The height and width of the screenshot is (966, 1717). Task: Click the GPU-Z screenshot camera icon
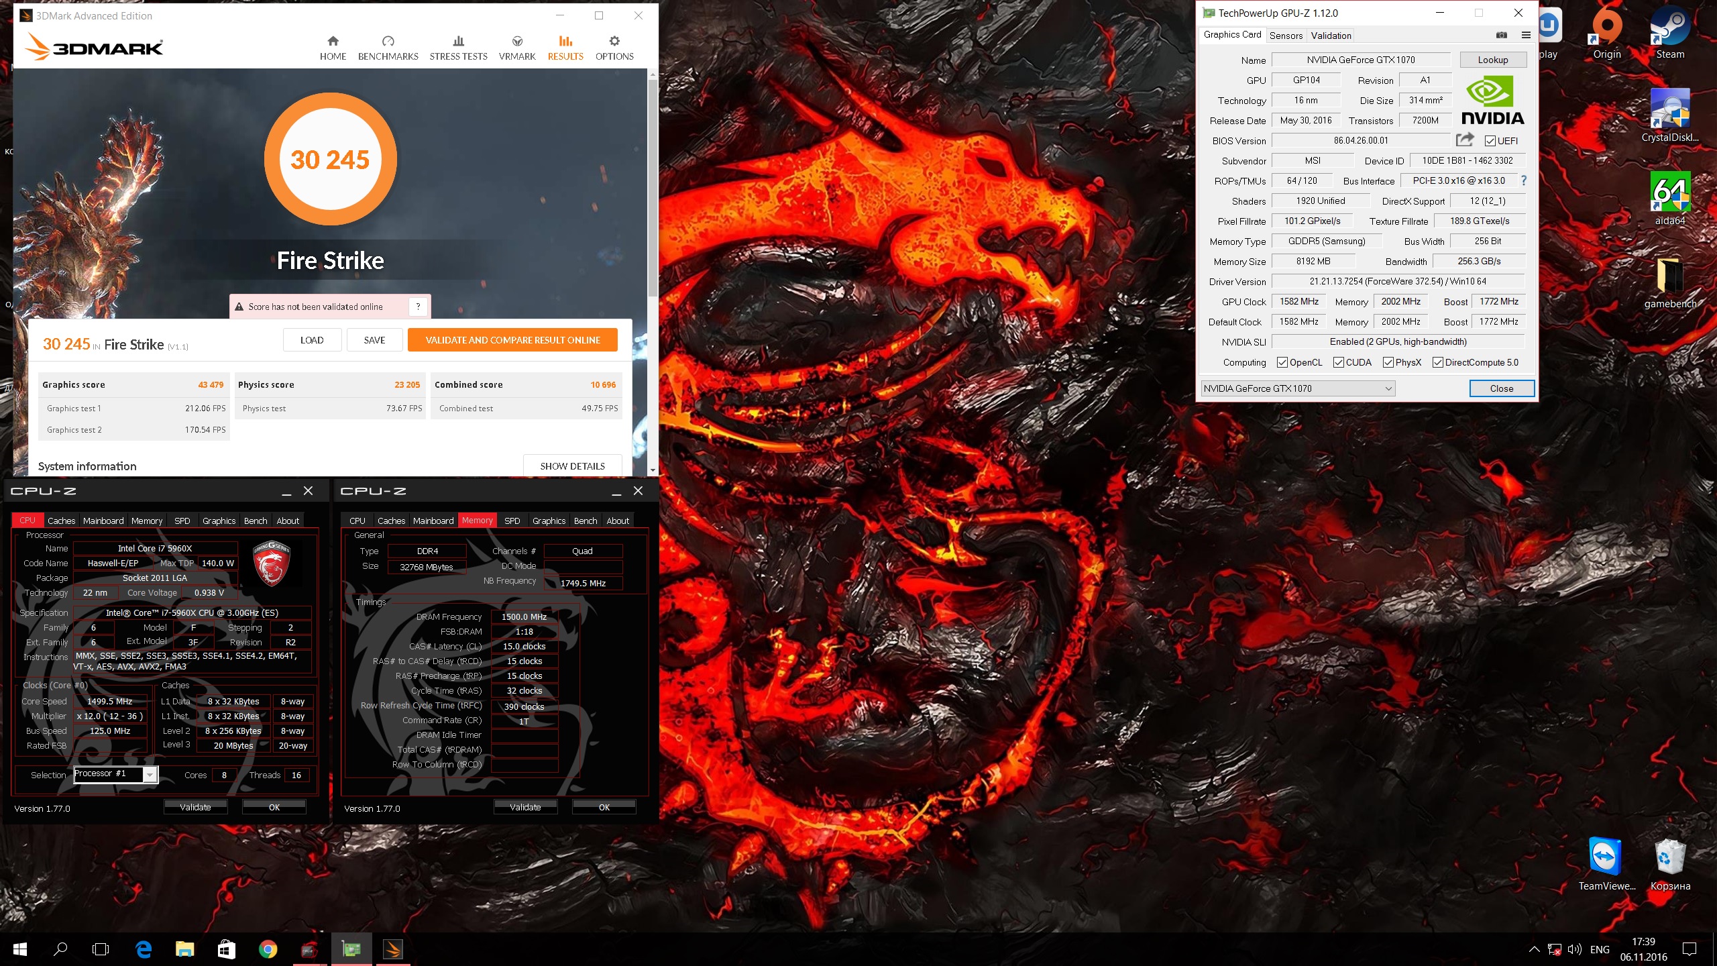click(1502, 35)
